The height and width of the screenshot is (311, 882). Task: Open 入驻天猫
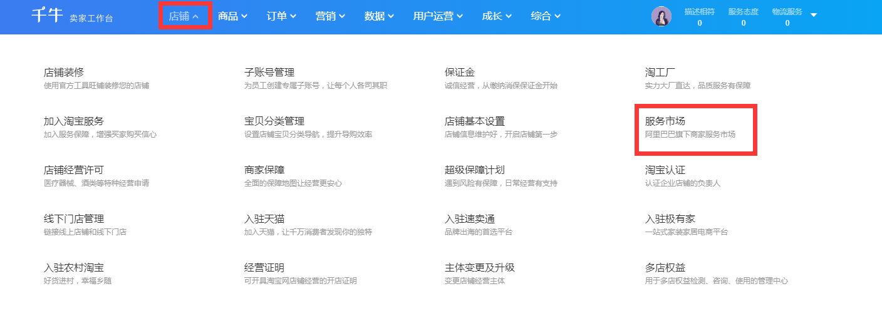point(264,219)
